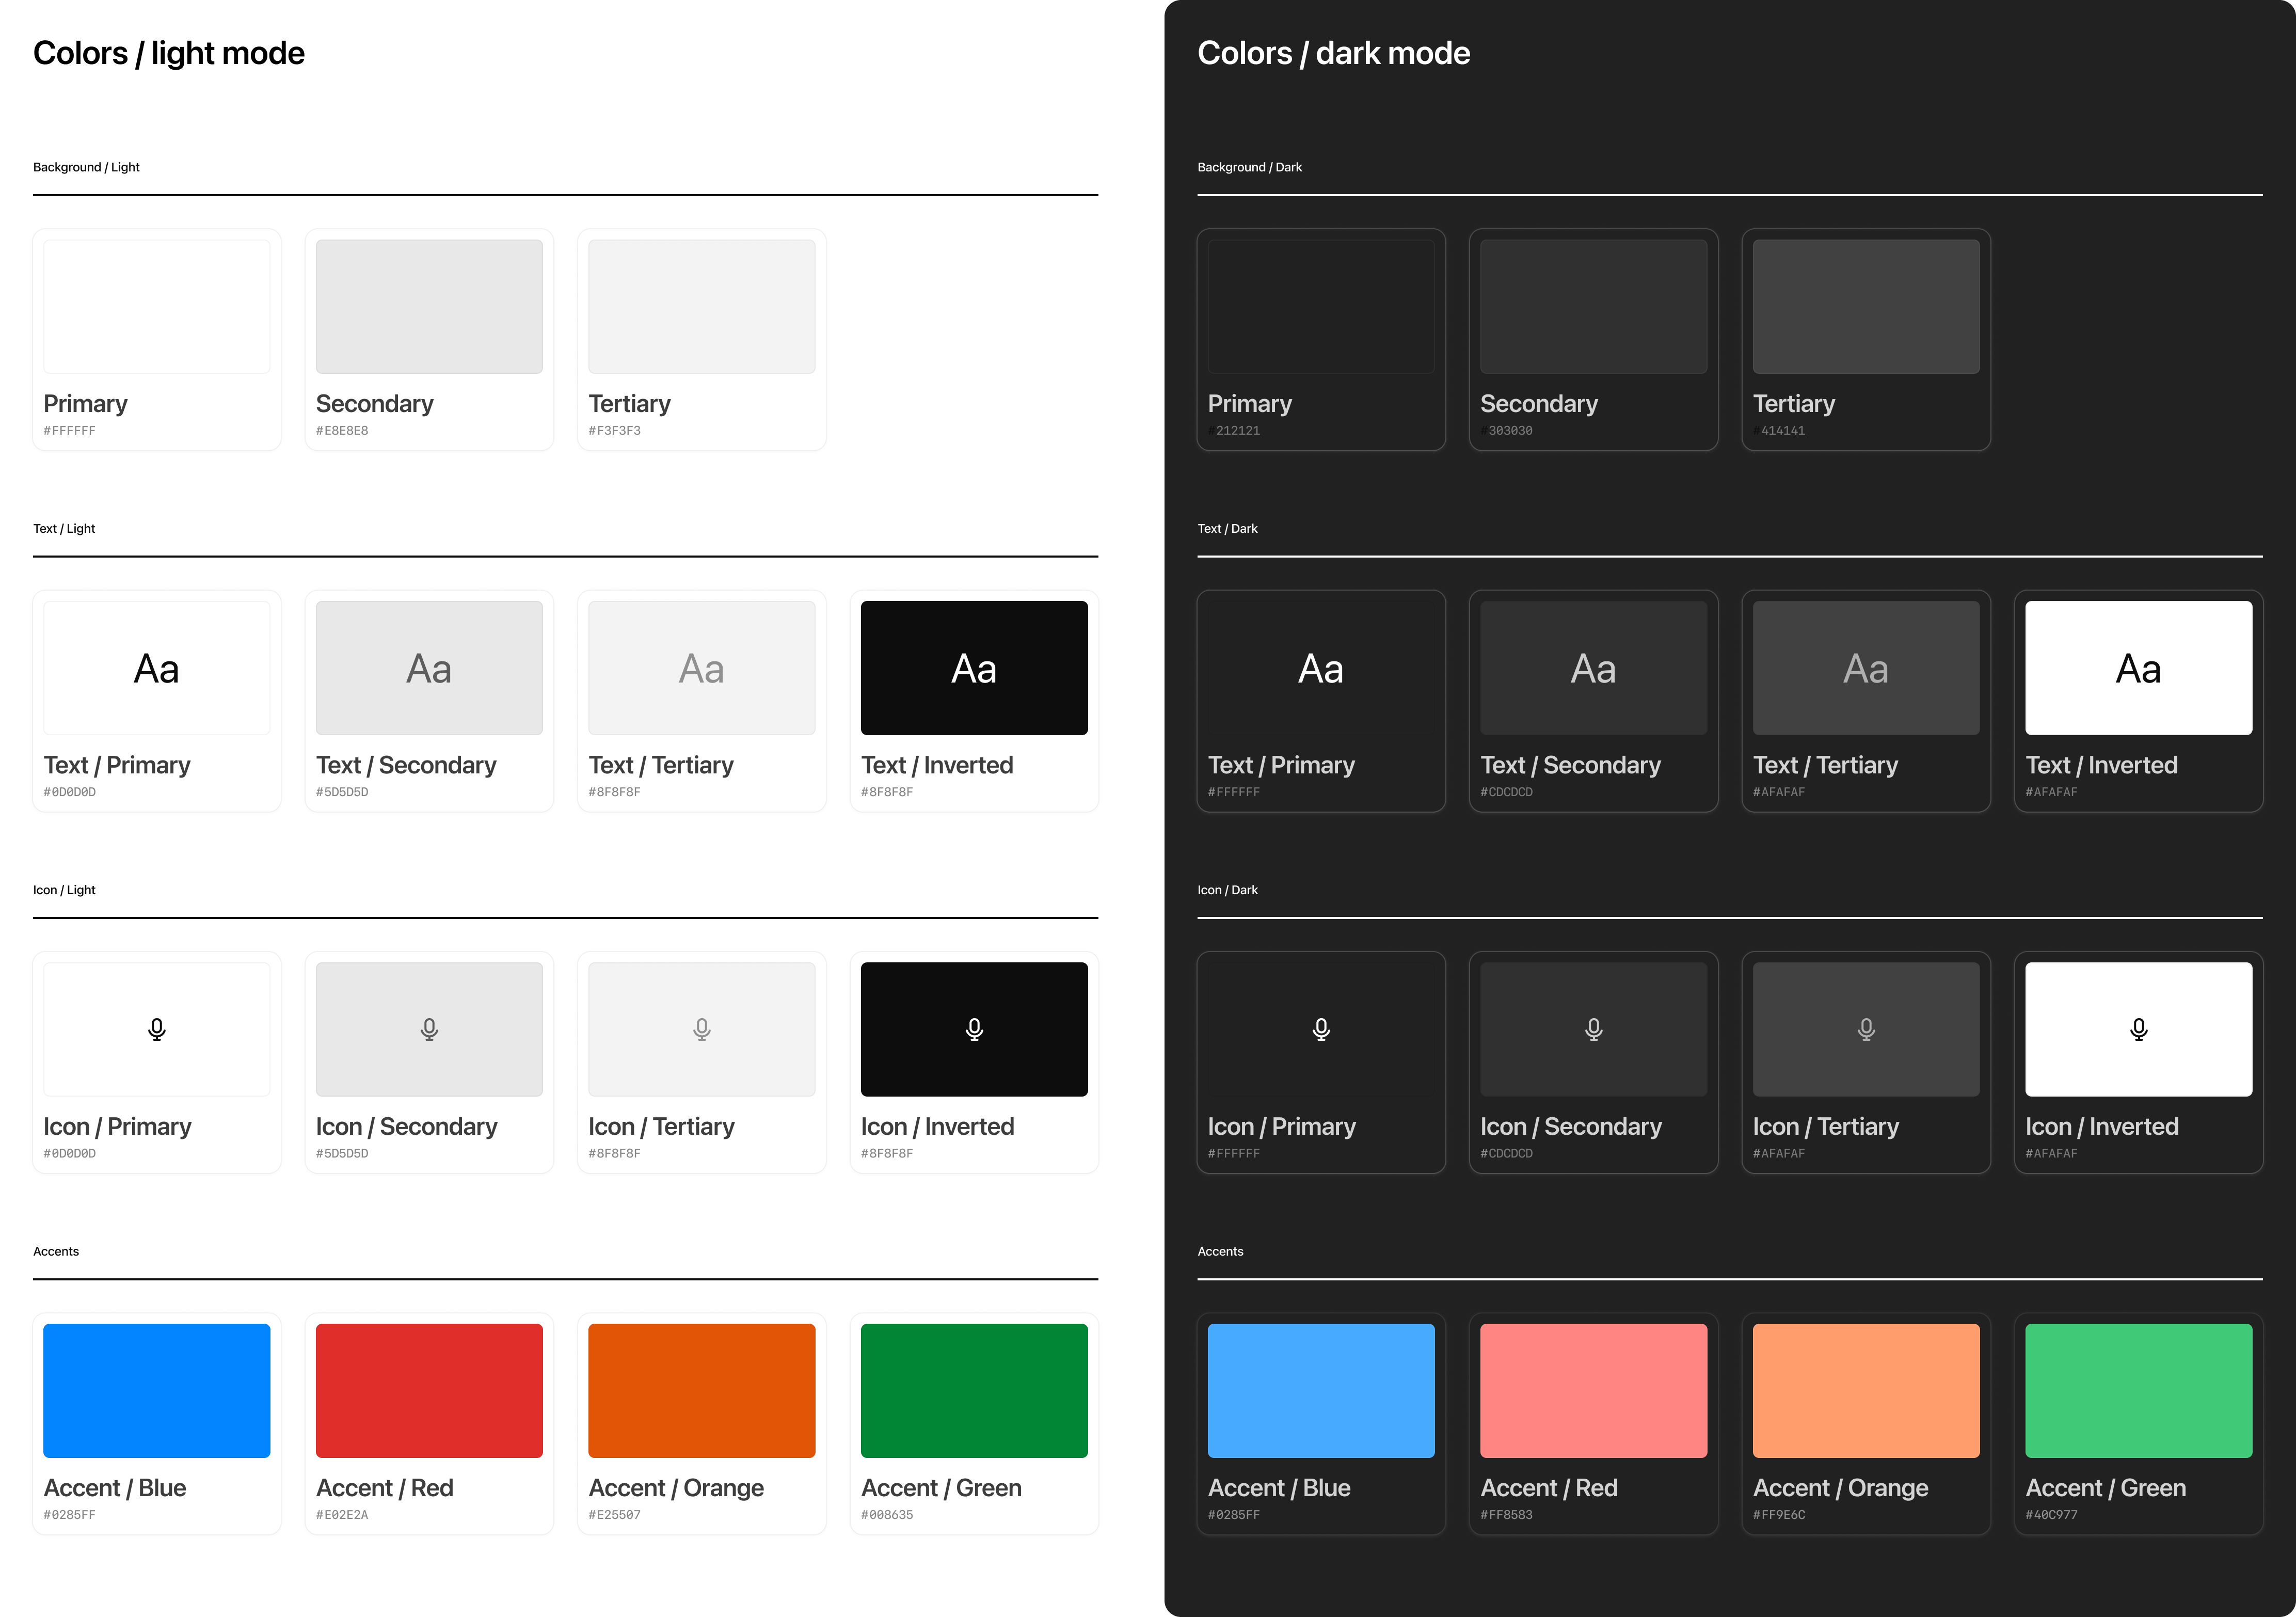Click the dark microphone on Icon / Inverted white card
This screenshot has width=2296, height=1617.
pyautogui.click(x=2138, y=1029)
